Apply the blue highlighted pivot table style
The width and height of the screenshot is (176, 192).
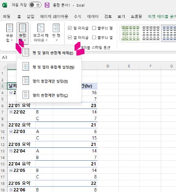169,33
